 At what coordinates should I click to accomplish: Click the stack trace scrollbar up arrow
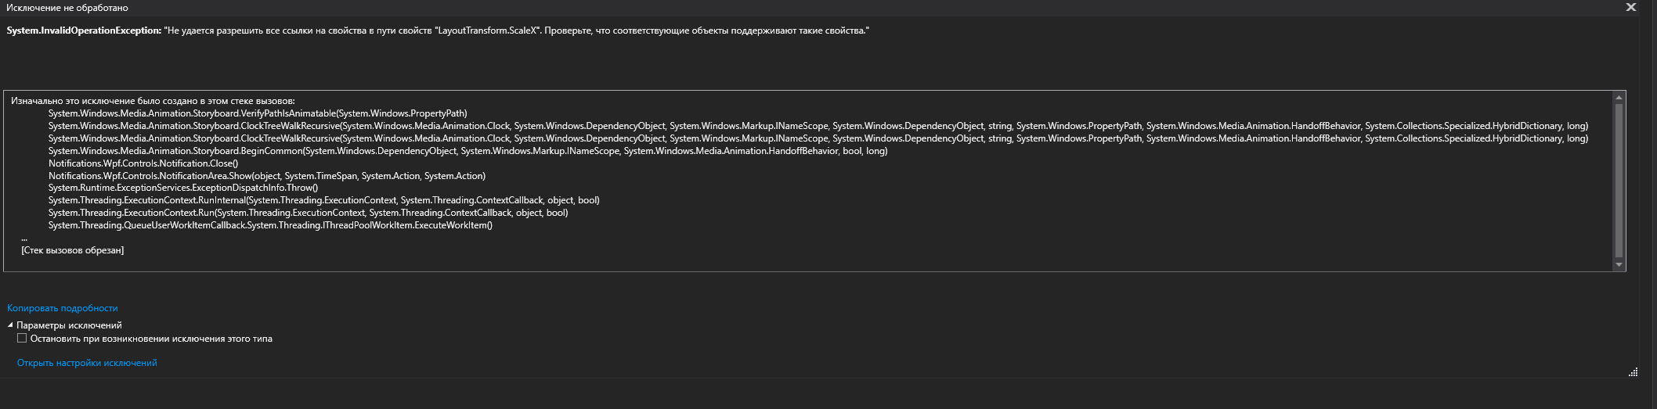coord(1619,98)
